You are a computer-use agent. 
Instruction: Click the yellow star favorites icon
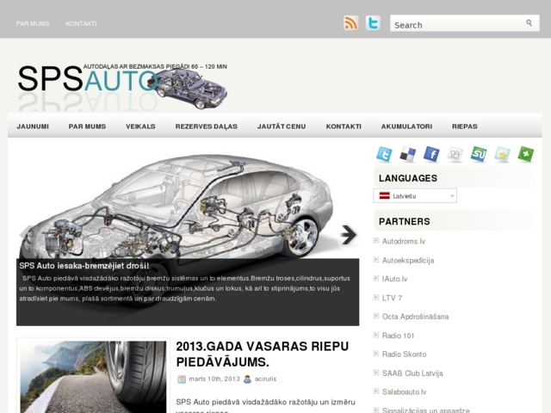coord(502,155)
